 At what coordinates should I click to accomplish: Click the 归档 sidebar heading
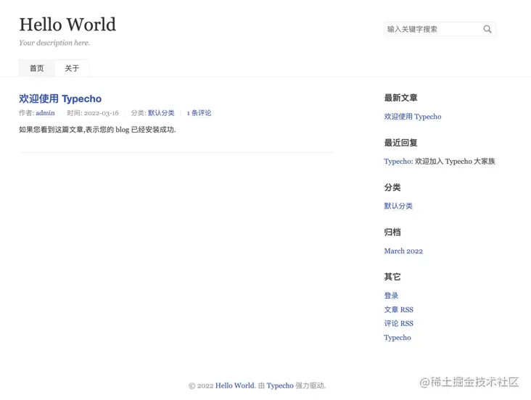[x=392, y=232]
